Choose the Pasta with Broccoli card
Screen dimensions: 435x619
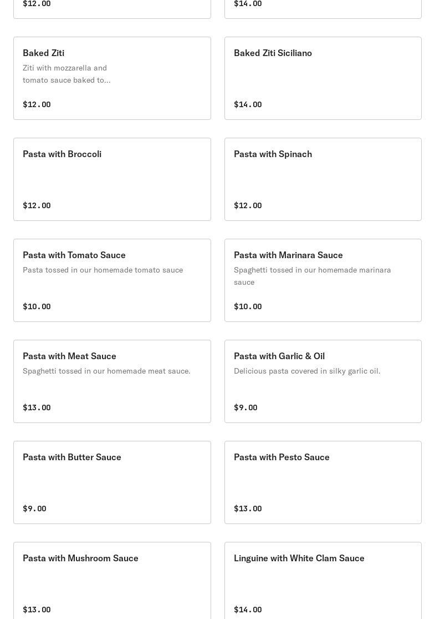[x=112, y=179]
